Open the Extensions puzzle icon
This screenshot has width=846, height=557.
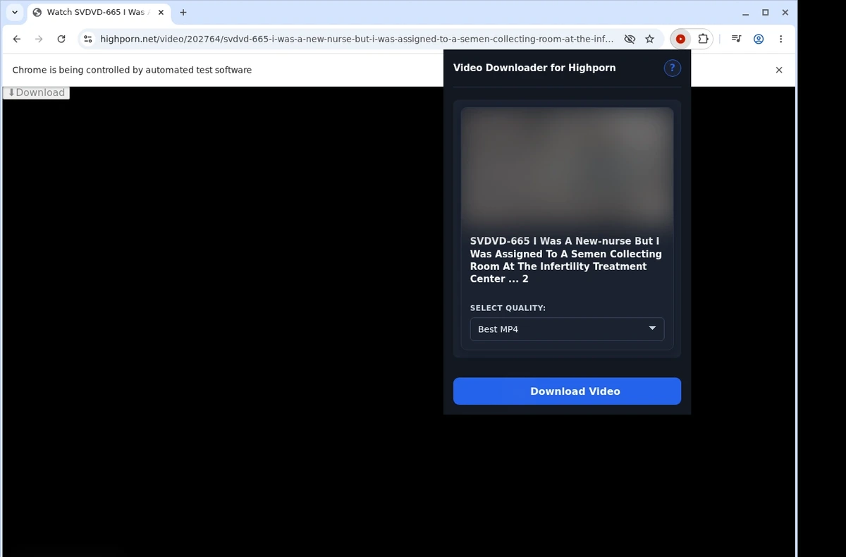click(x=703, y=39)
